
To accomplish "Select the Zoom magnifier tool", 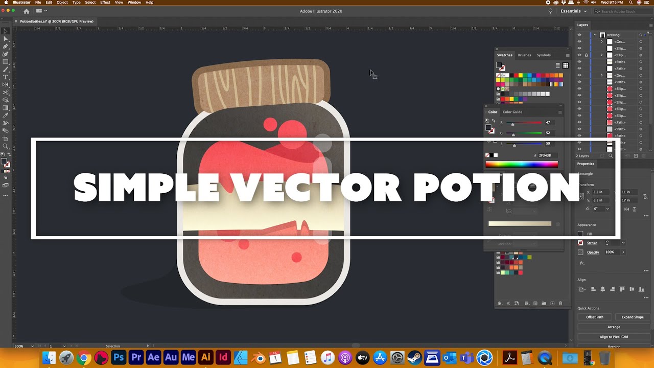I will [x=6, y=146].
